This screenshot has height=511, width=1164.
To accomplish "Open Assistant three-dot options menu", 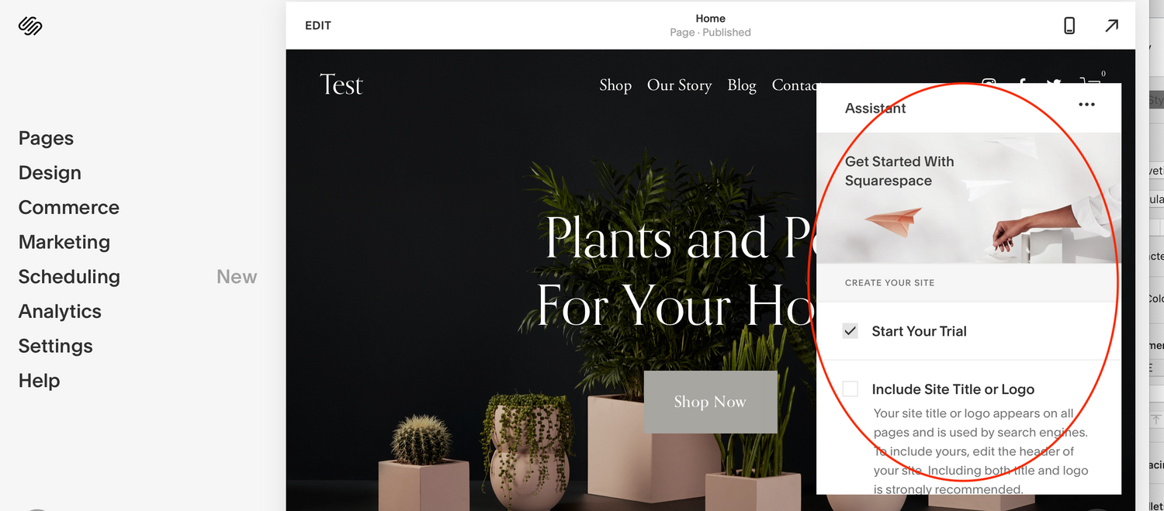I will pos(1086,105).
